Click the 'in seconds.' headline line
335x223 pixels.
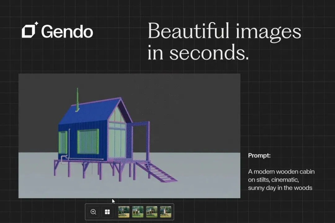tap(198, 52)
